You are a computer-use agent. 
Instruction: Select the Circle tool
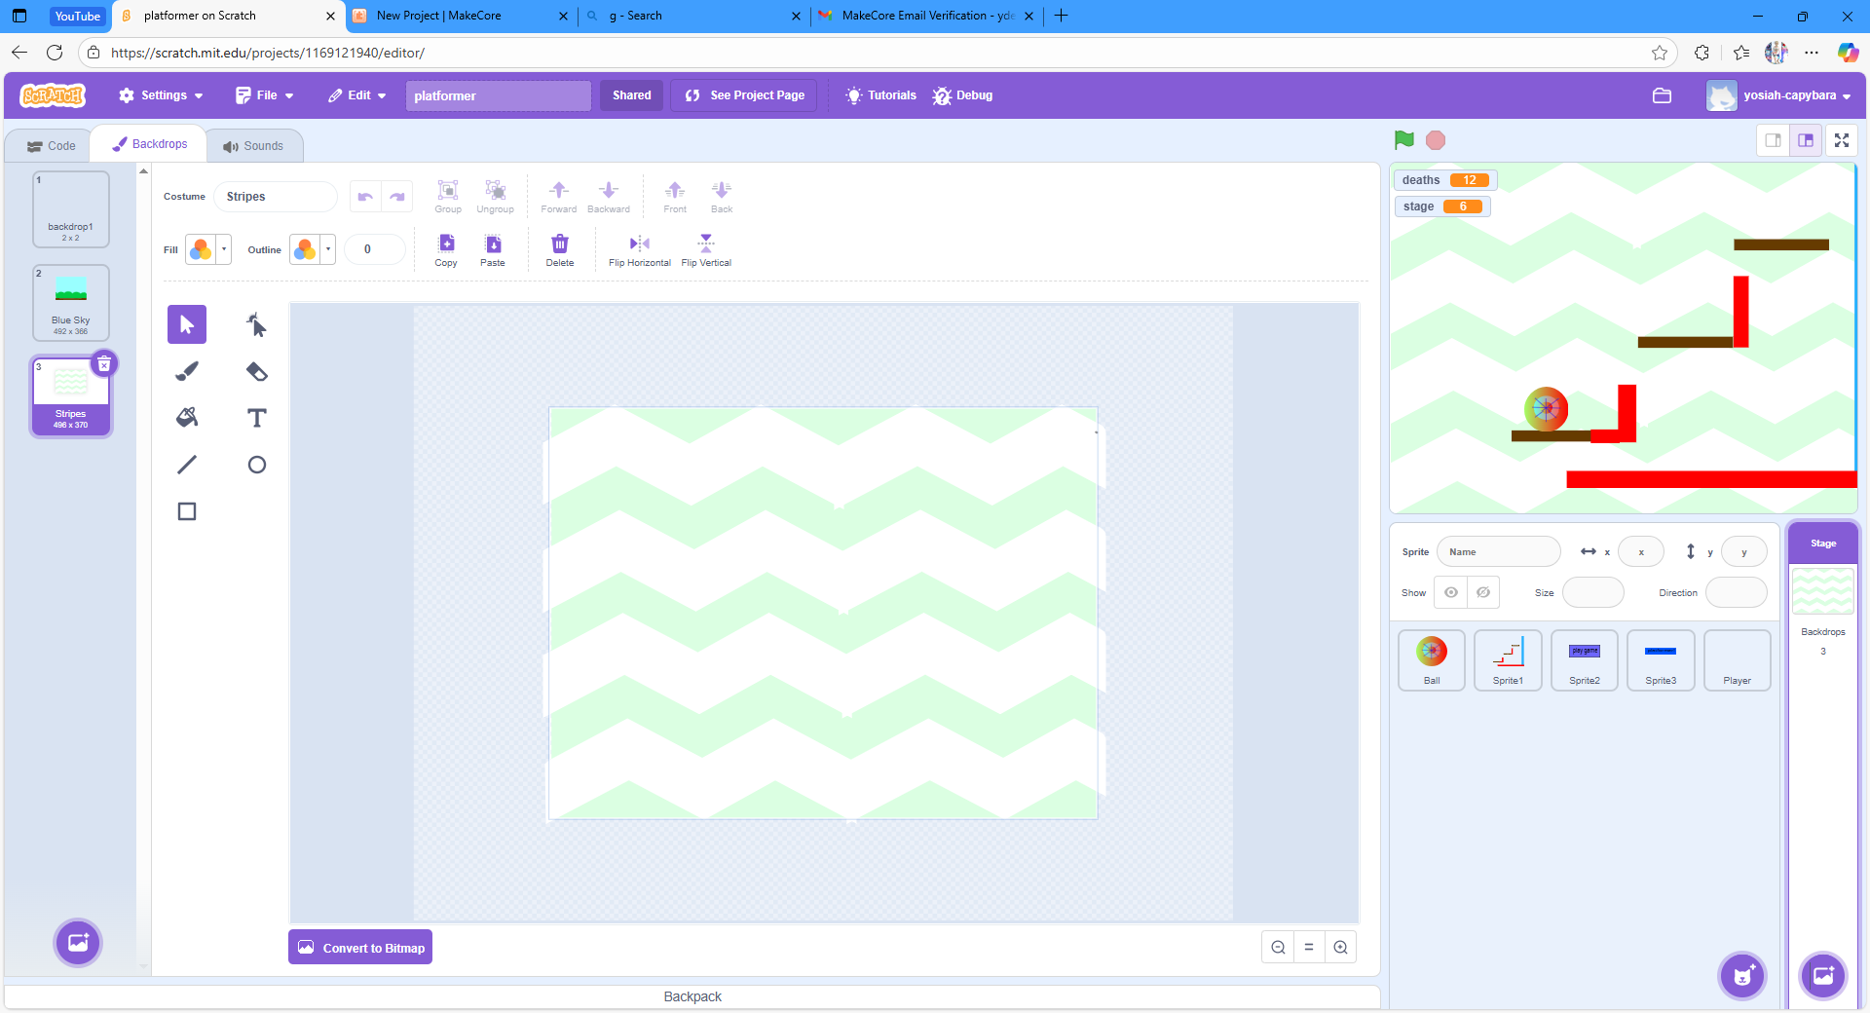coord(256,465)
